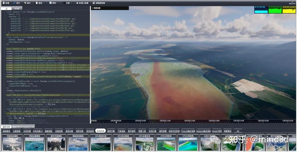
Task: Open the GPU洪水推演 example thumbnail
Action: click(x=123, y=143)
